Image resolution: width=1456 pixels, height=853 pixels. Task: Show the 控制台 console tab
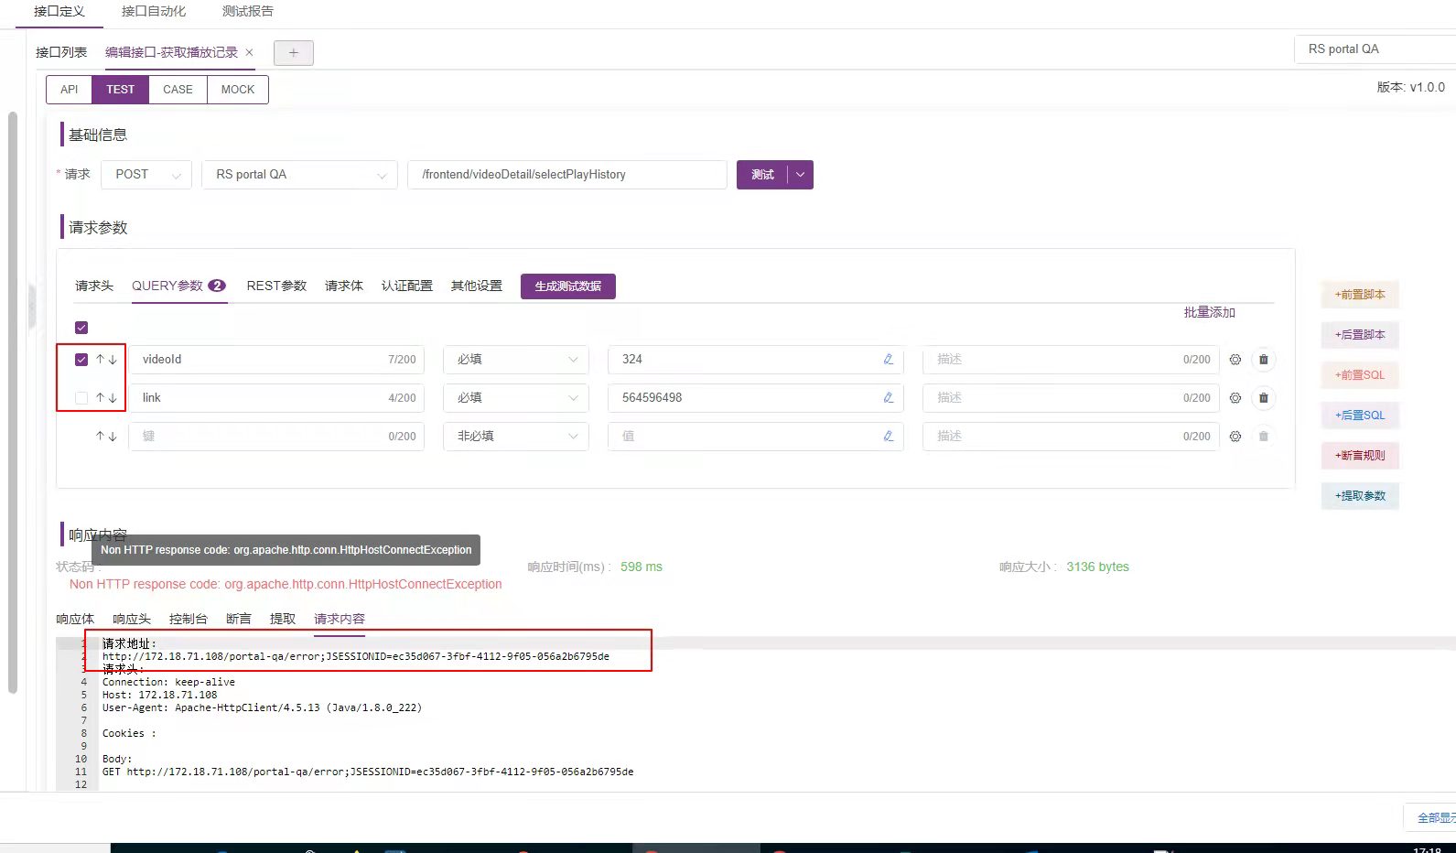point(189,619)
